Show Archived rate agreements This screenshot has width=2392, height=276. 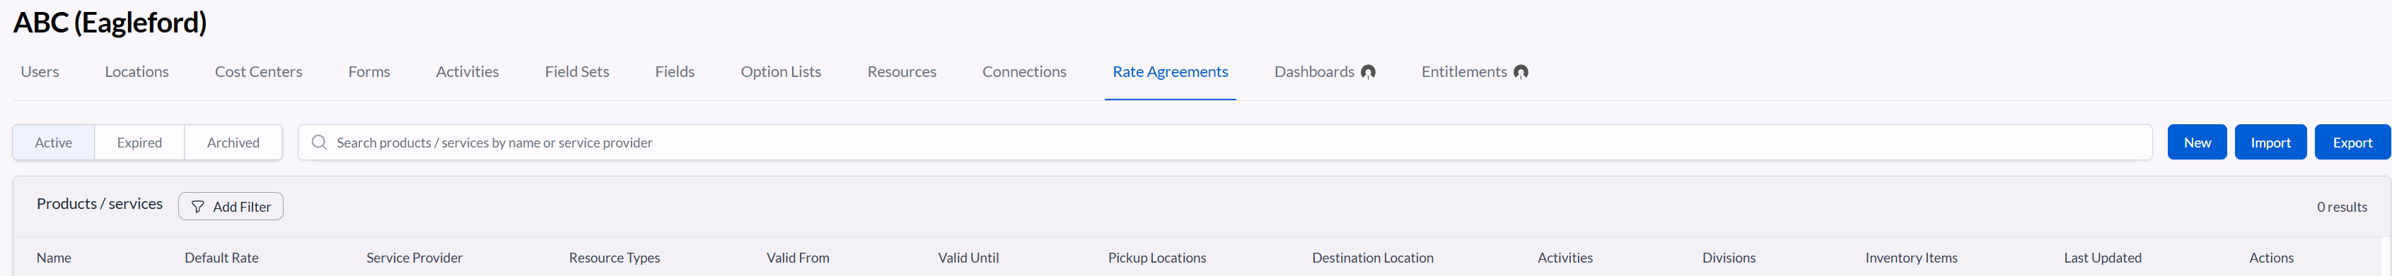[233, 143]
